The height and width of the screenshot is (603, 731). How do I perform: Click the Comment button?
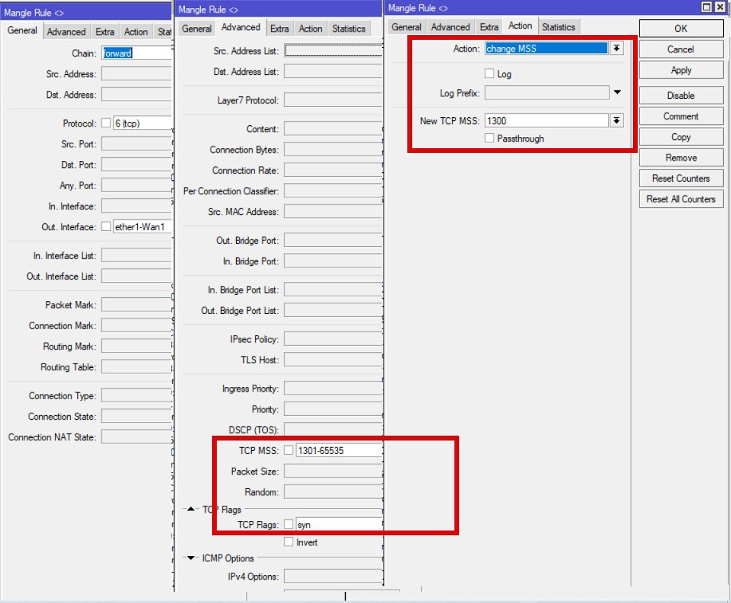(x=681, y=116)
